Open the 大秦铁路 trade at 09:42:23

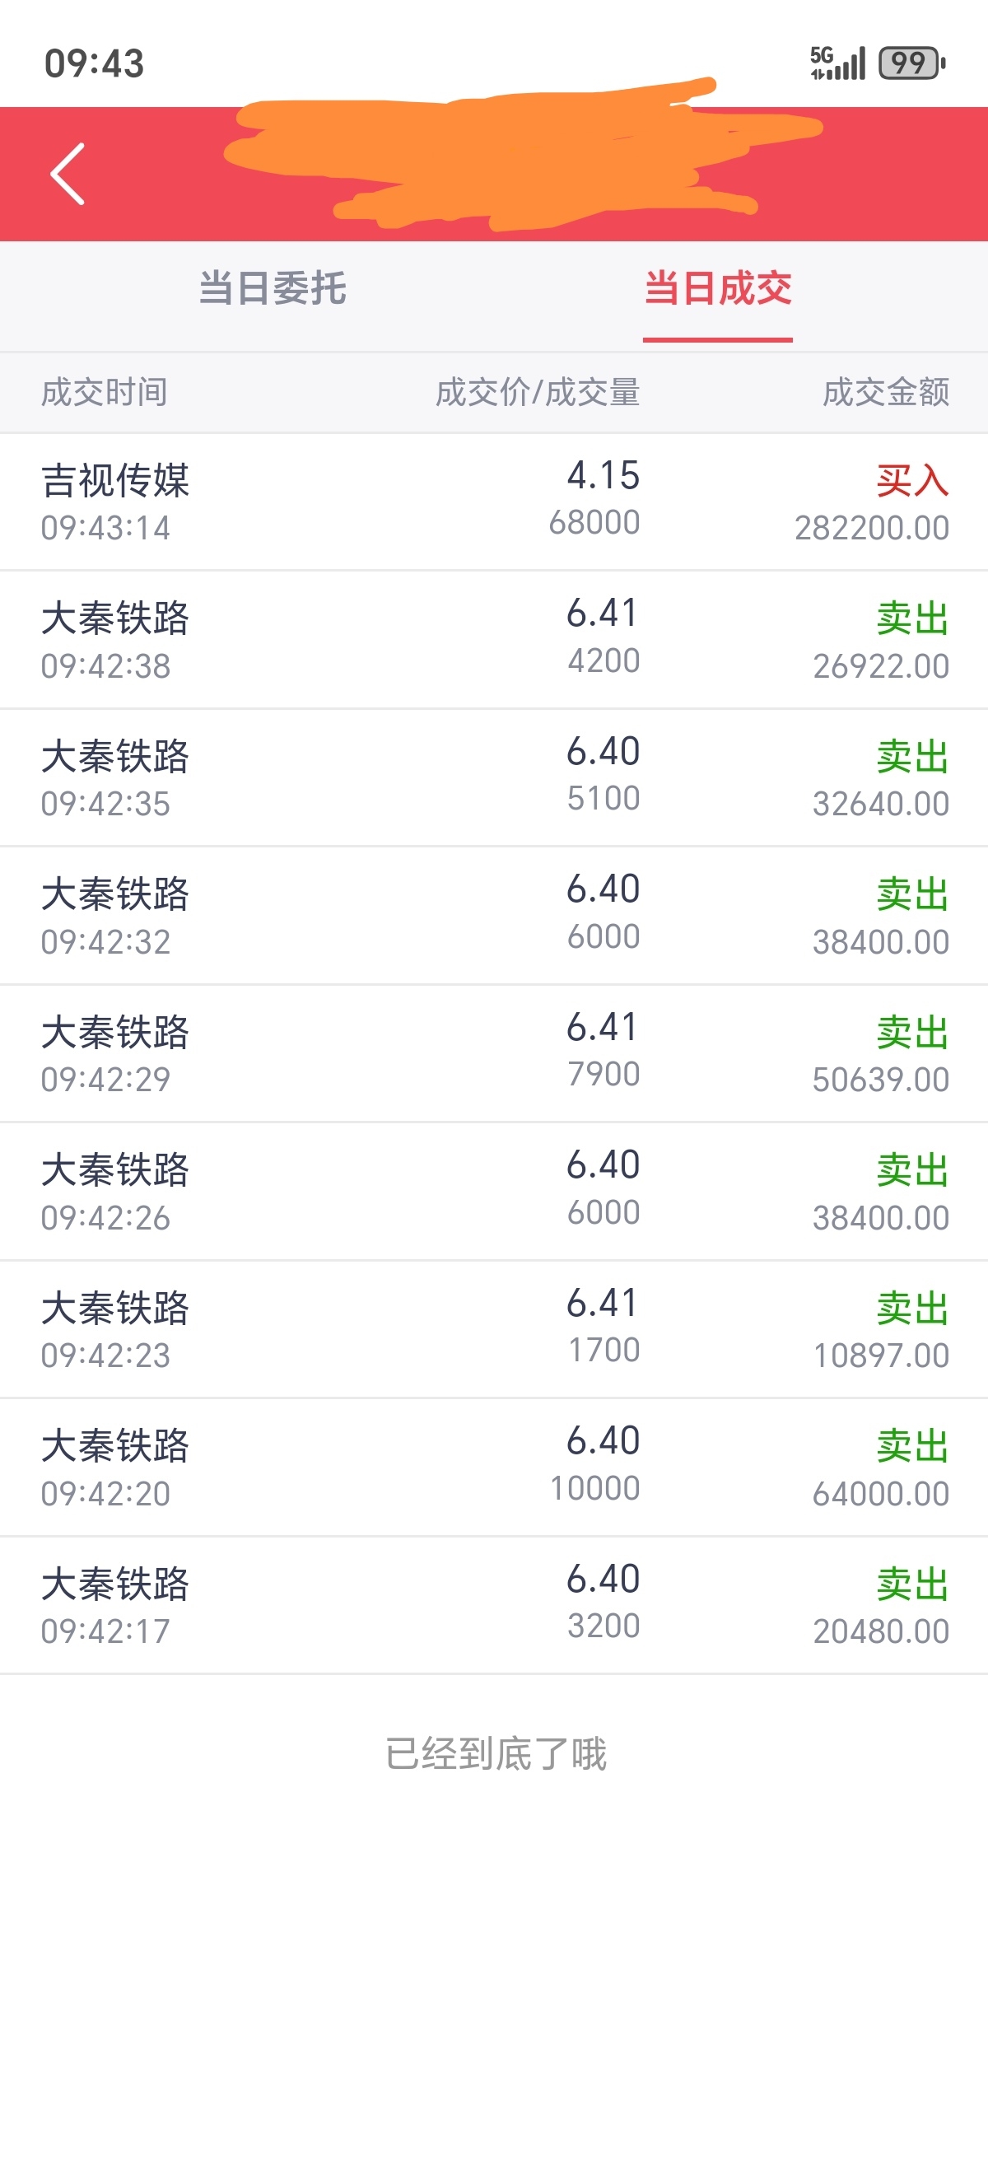coord(494,1329)
